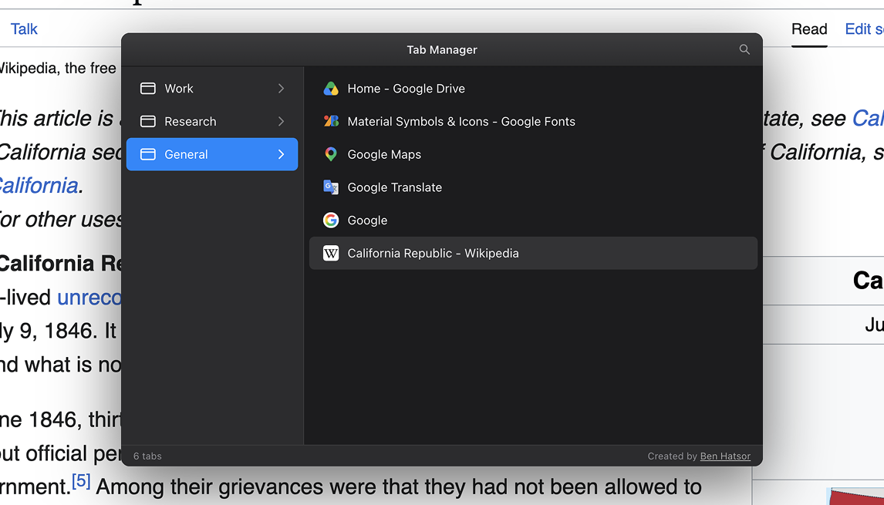The image size is (884, 505).
Task: Follow the reference [5] link in article
Action: [x=81, y=481]
